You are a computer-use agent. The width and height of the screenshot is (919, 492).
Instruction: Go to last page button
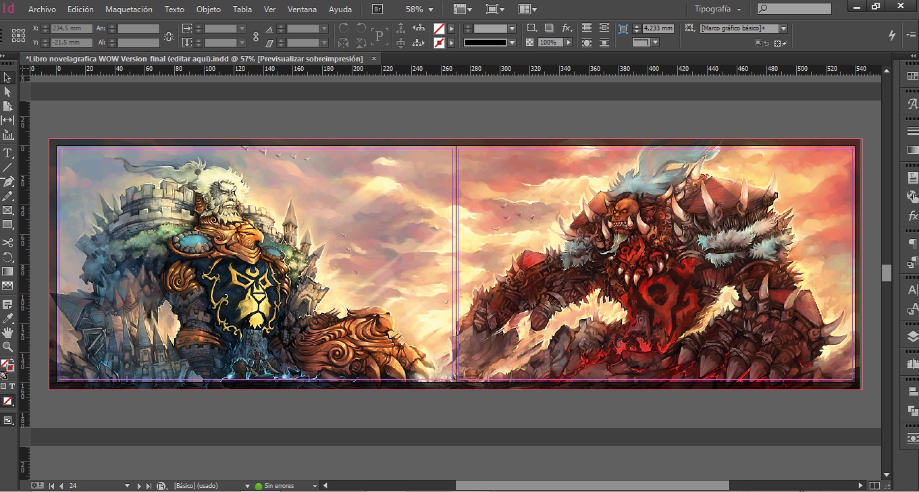[149, 486]
